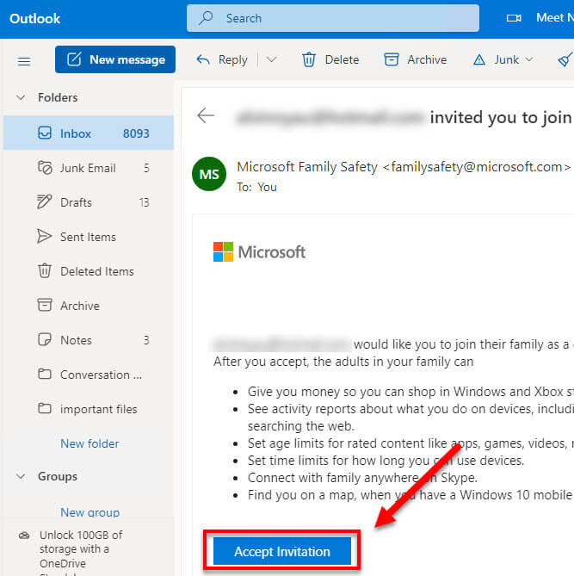Click the Archive box icon in toolbar

(x=391, y=59)
